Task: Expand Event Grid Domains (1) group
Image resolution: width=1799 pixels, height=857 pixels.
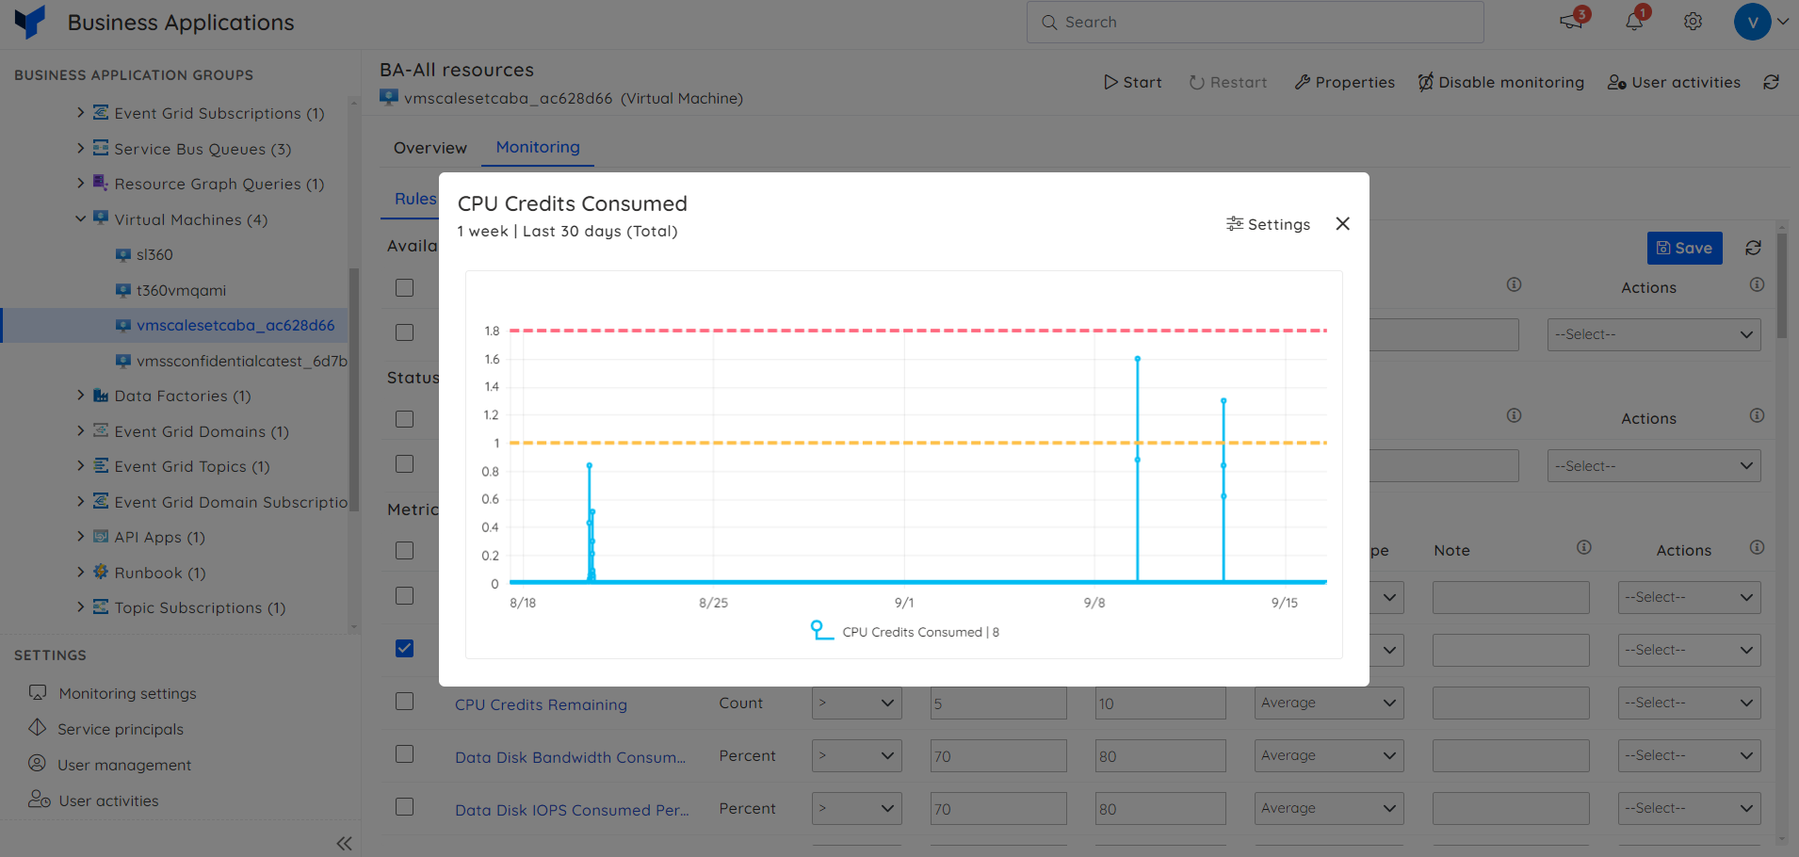Action: [80, 430]
